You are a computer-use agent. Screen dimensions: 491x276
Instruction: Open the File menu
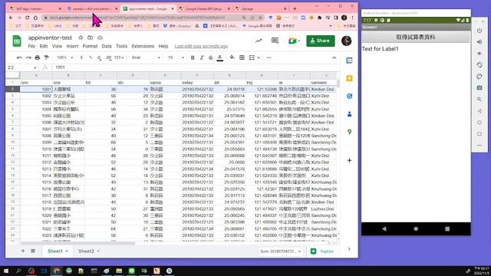pos(31,46)
